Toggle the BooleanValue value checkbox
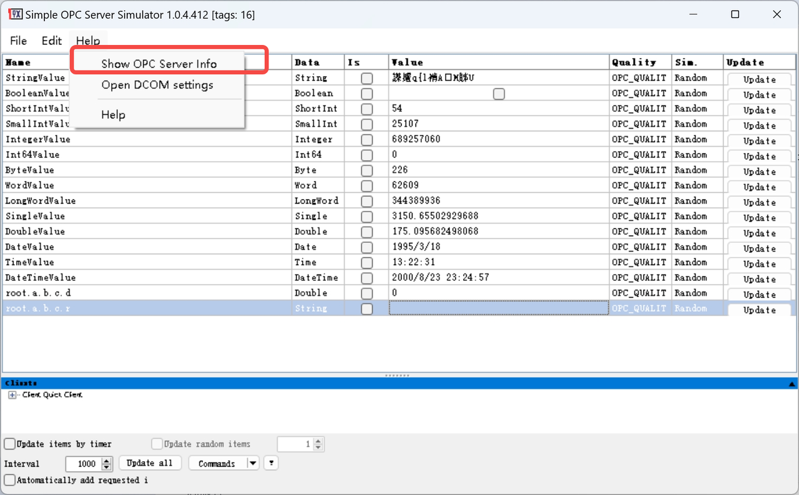The width and height of the screenshot is (799, 495). click(498, 94)
